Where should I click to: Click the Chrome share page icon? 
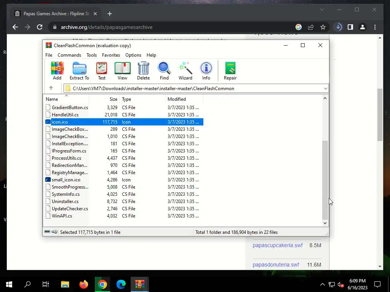coord(311,27)
